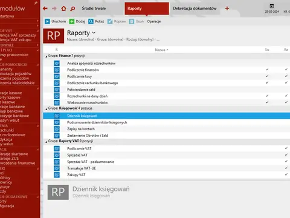Open the calendar date icon

click(272, 6)
